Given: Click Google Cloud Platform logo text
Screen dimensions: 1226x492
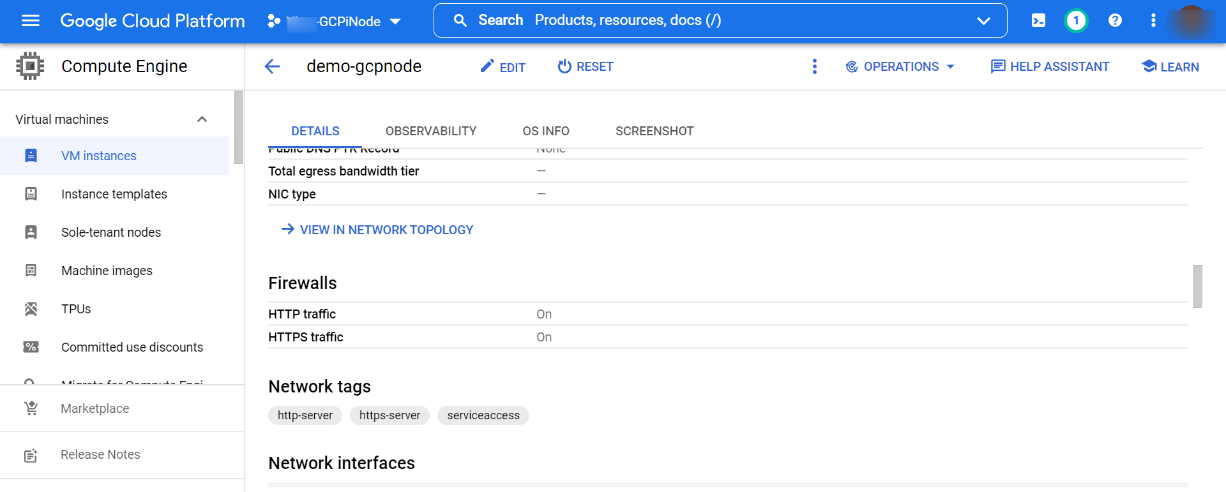Looking at the screenshot, I should tap(153, 21).
